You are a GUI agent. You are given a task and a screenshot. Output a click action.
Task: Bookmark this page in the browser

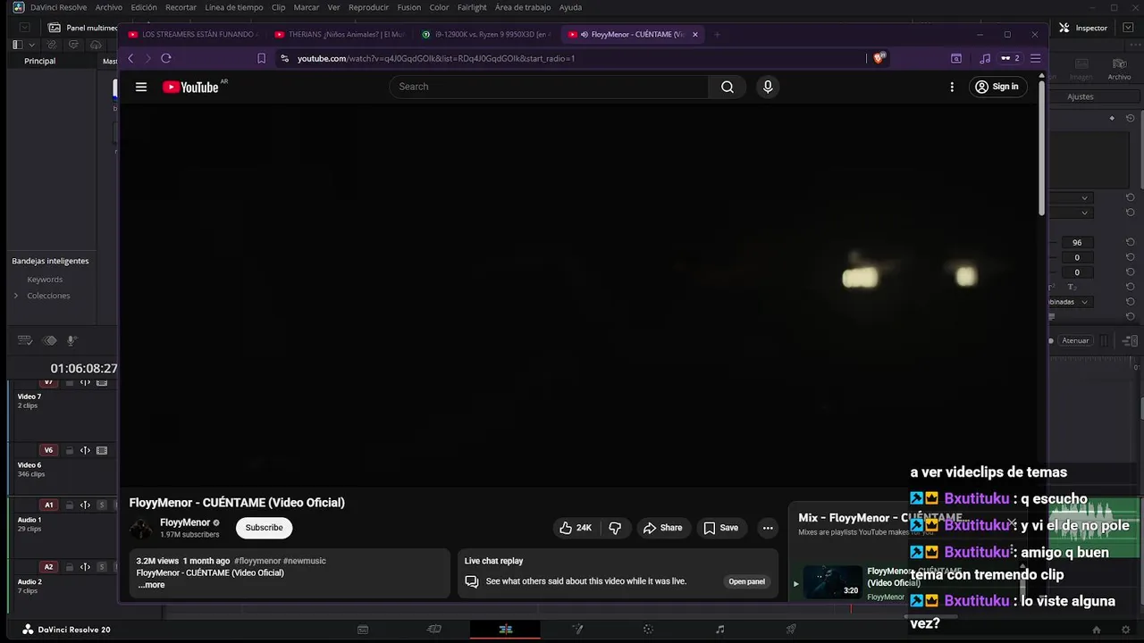point(261,58)
